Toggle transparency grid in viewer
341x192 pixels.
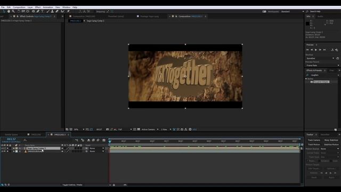click(x=139, y=129)
